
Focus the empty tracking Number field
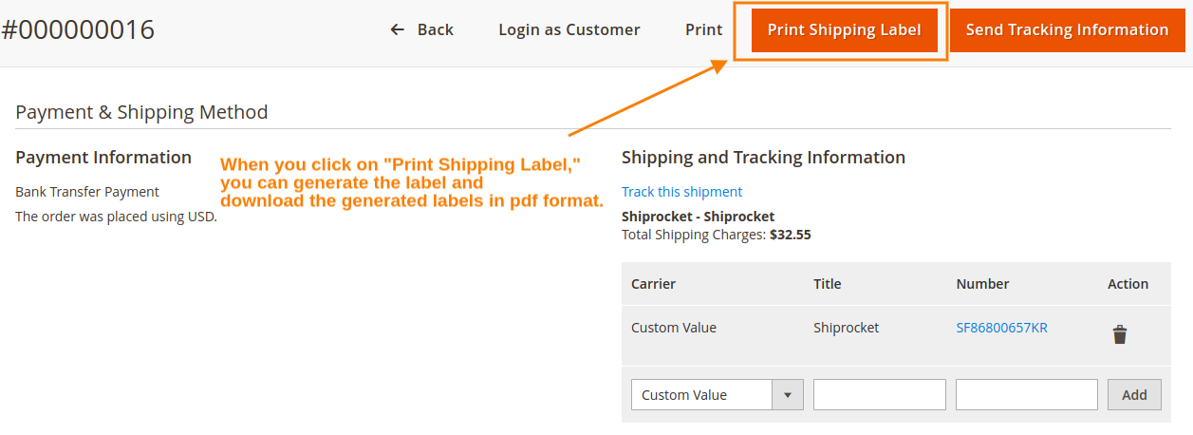tap(1026, 395)
